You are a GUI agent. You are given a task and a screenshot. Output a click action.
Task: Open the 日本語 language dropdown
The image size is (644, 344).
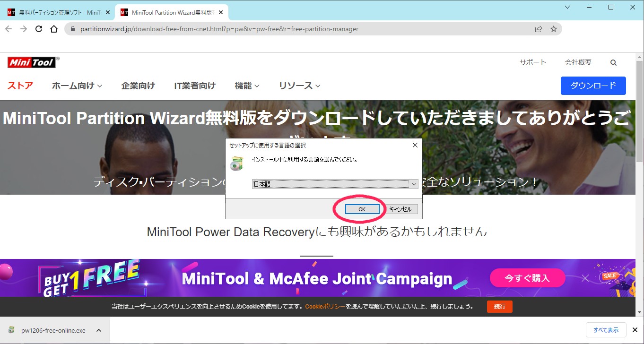click(x=335, y=184)
